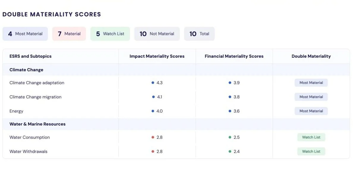
Task: Filter by the Watch List chip
Action: pos(110,34)
